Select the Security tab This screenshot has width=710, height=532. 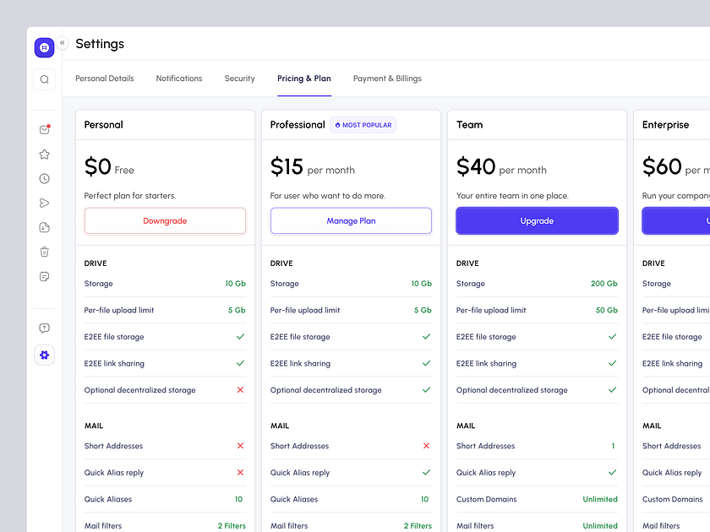(239, 79)
